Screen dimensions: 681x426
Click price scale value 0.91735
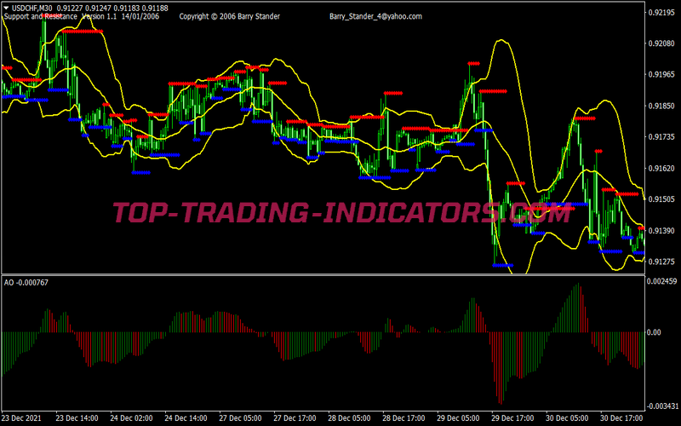coord(662,137)
